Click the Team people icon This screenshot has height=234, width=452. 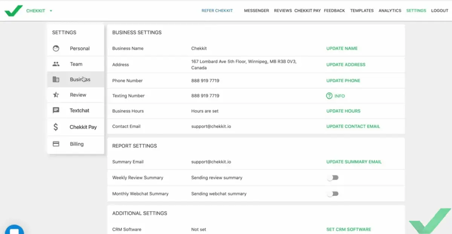click(x=56, y=64)
